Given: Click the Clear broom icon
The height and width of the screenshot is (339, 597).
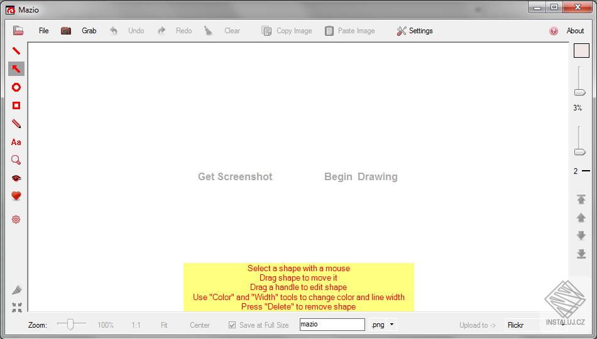Looking at the screenshot, I should [x=208, y=31].
